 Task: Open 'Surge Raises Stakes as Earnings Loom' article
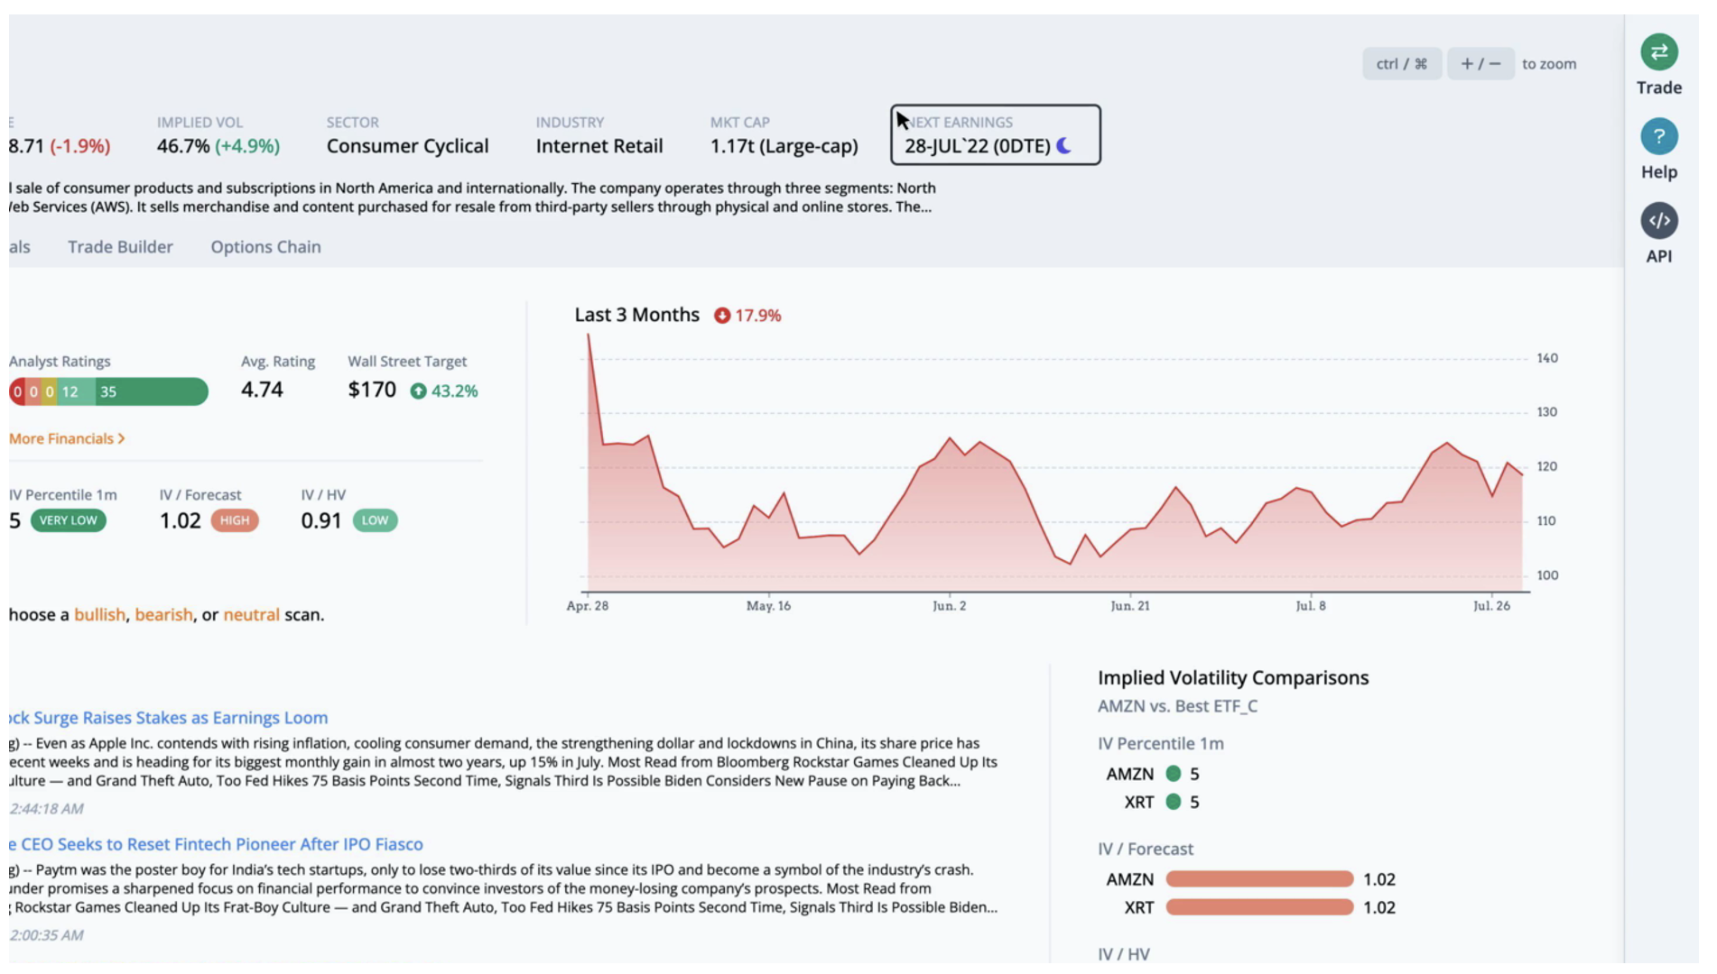coord(169,718)
